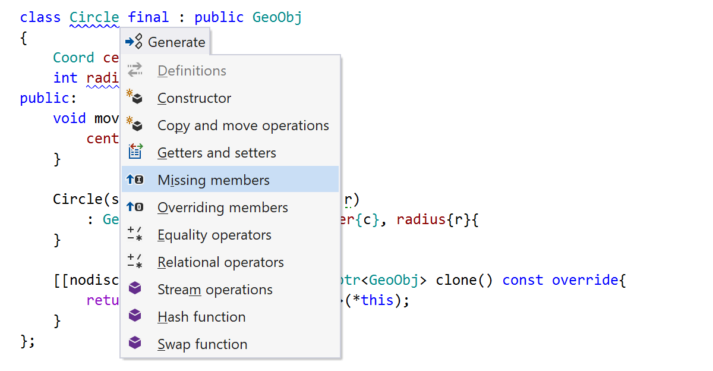713x371 pixels.
Task: Click the underlined radius member variable
Action: point(103,77)
